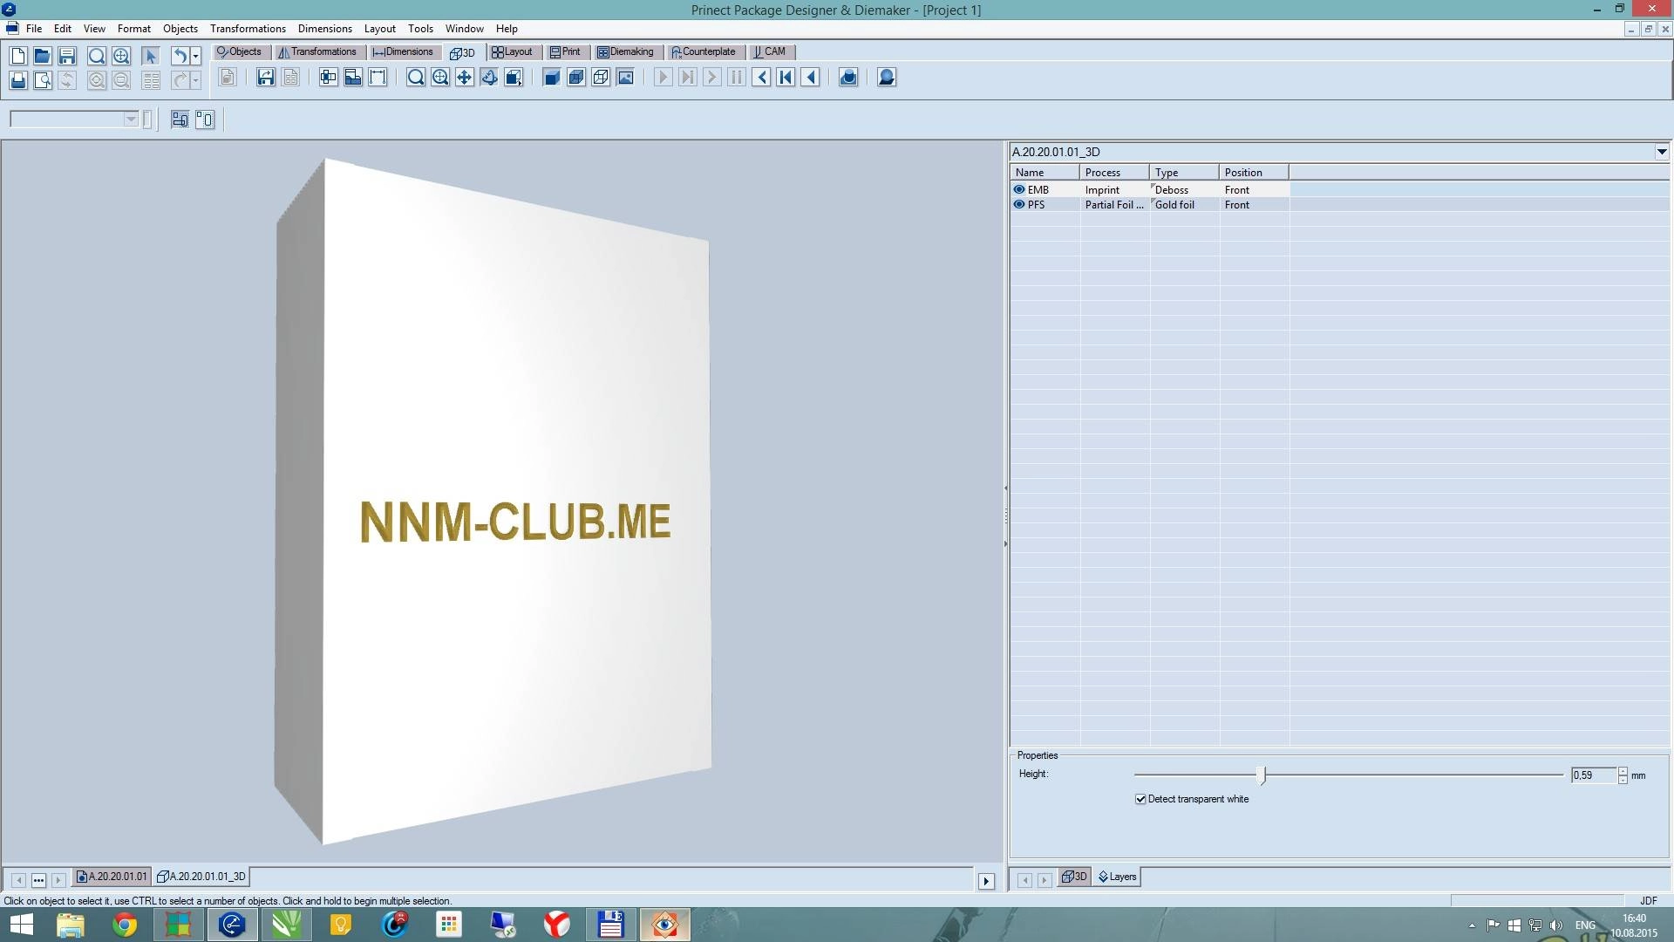
Task: Click the sphere render icon at toolbar end
Action: point(887,78)
